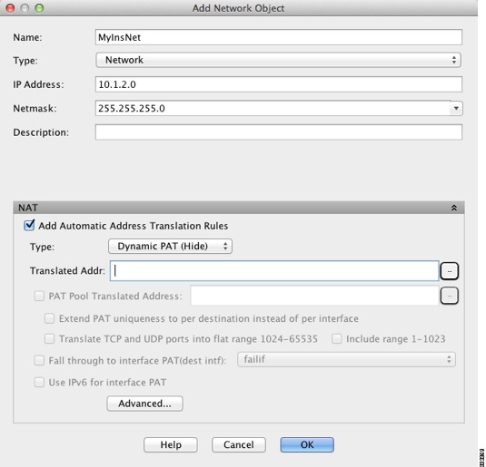Click the minimize window button
Screen dimensions: 486x467
pyautogui.click(x=25, y=8)
